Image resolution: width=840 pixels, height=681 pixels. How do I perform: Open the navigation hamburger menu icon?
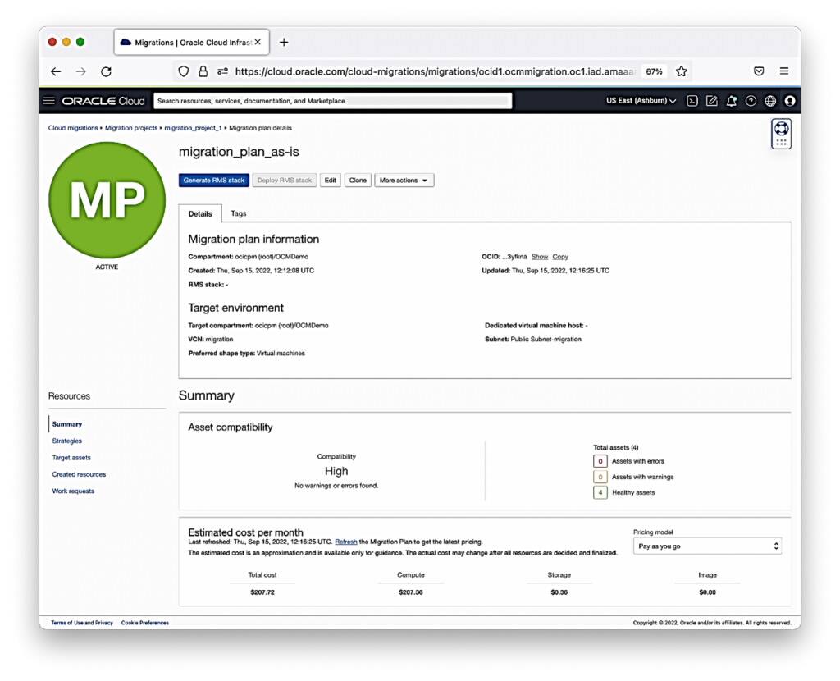click(x=49, y=100)
